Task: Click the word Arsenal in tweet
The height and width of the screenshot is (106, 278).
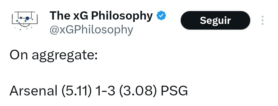Action: [x=33, y=91]
